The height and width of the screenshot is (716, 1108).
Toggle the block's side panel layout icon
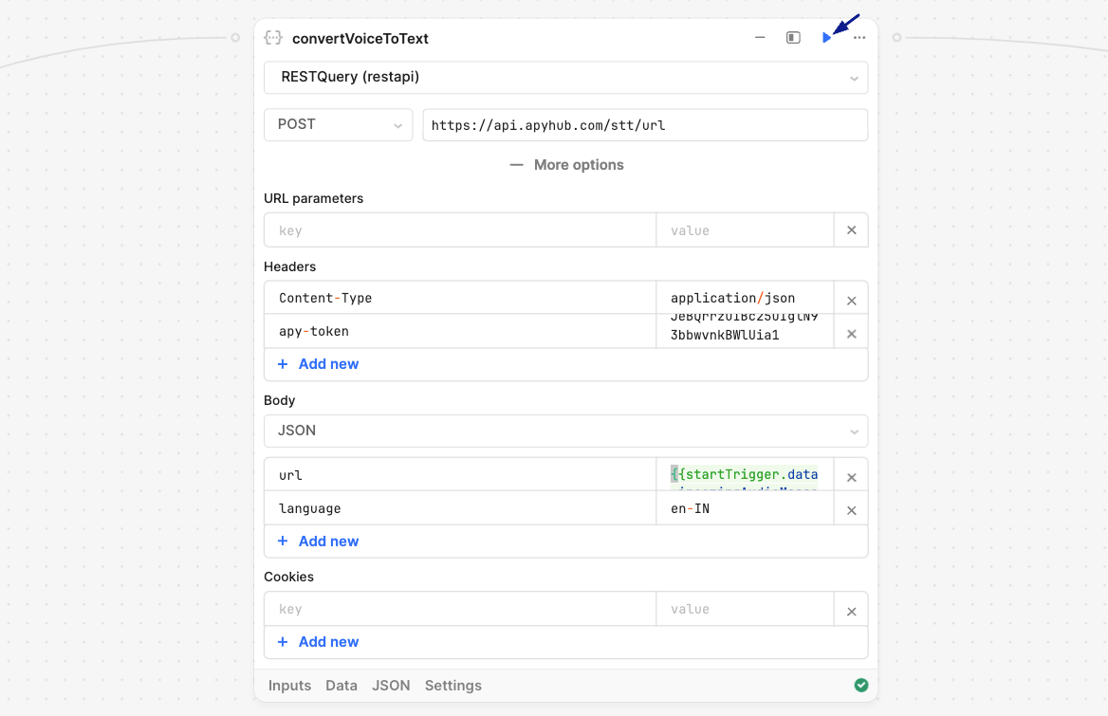click(x=793, y=38)
